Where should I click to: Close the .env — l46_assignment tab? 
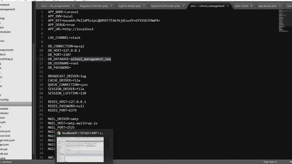coord(73,6)
